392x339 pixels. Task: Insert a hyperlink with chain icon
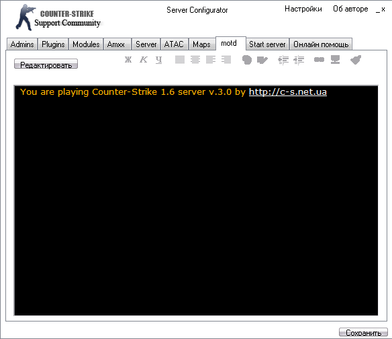point(319,60)
